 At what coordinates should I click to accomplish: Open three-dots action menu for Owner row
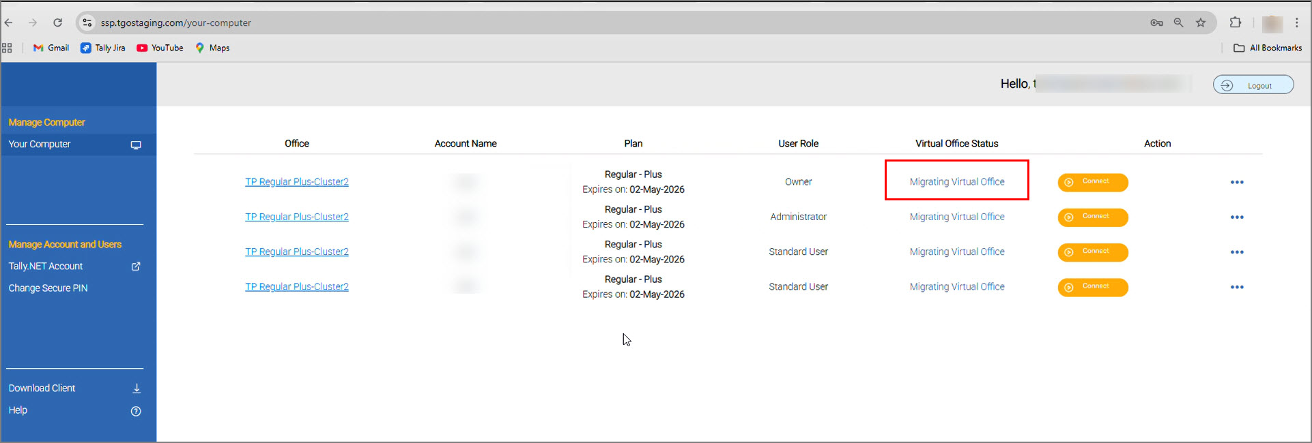(1237, 183)
